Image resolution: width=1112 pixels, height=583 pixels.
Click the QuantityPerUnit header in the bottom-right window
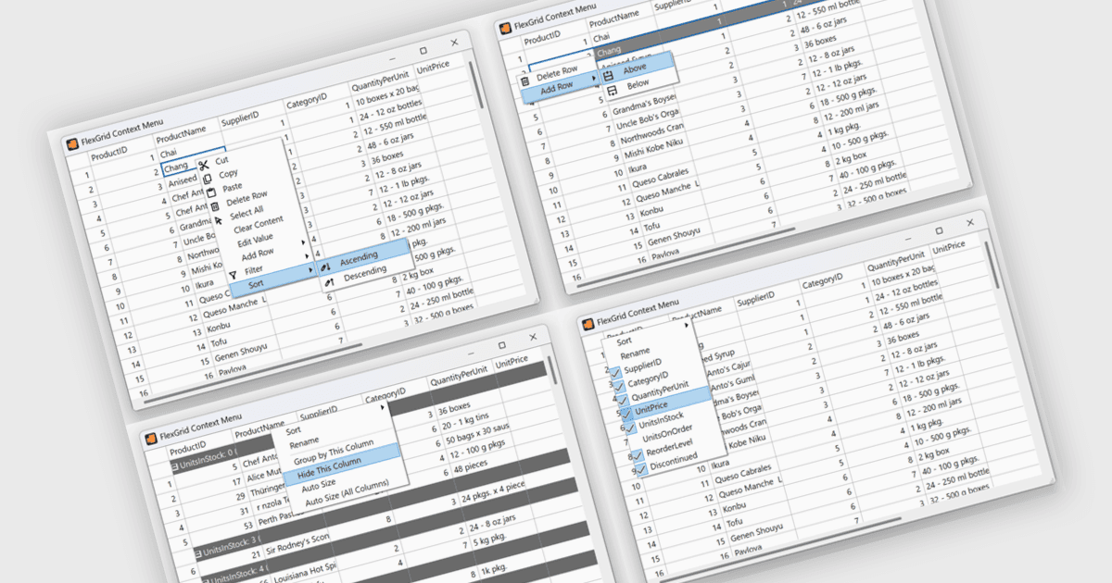(896, 261)
